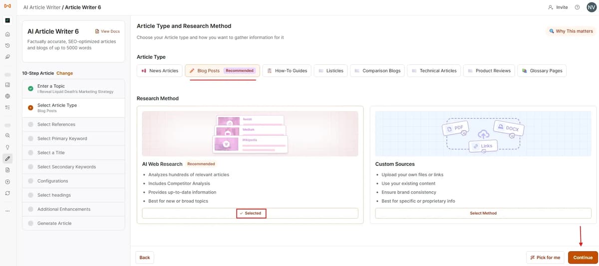The width and height of the screenshot is (599, 266).
Task: Click the Enter a Topic green checkmark
Action: tap(30, 89)
